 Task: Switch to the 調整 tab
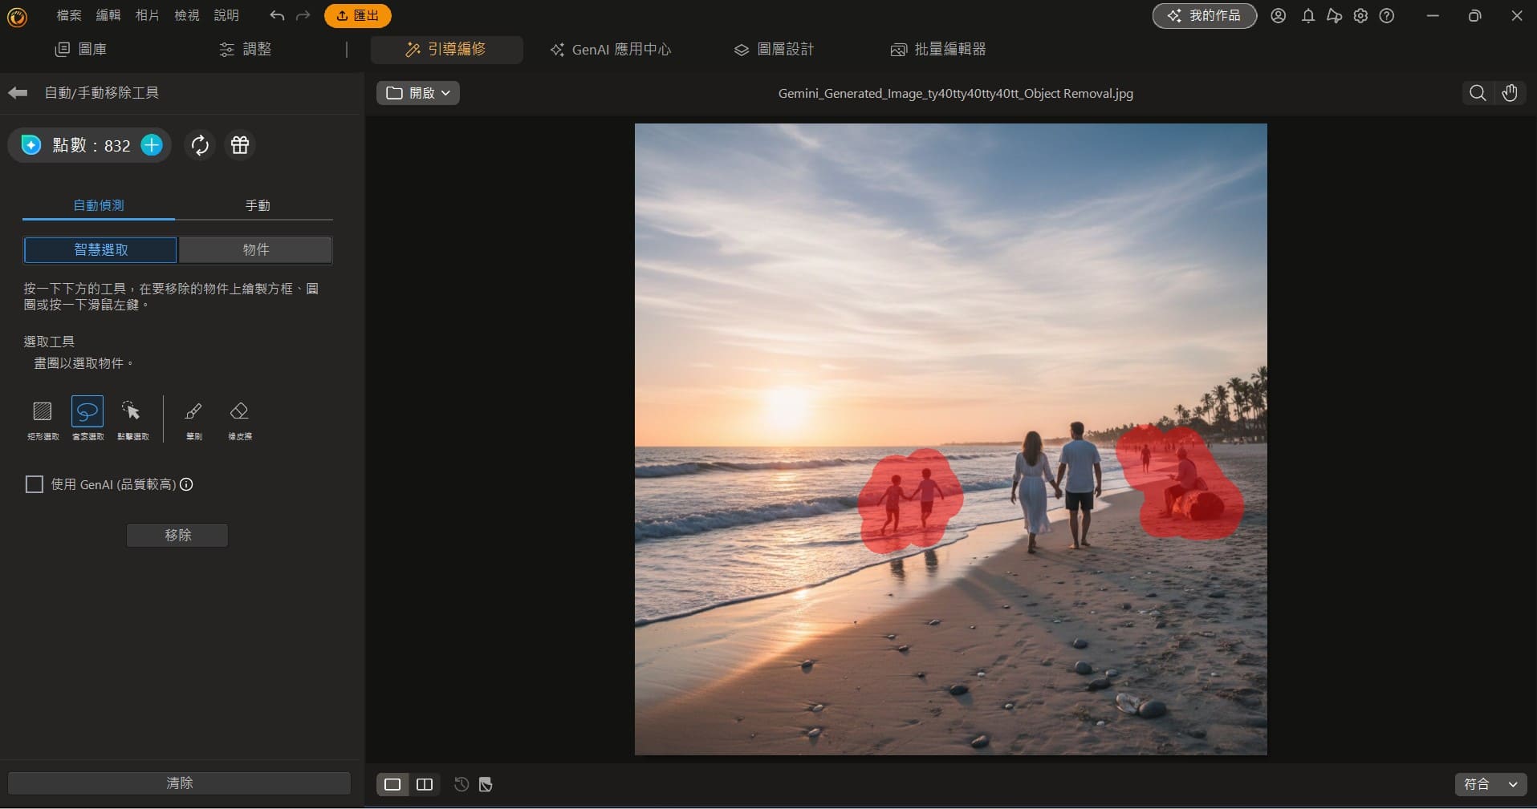tap(245, 50)
